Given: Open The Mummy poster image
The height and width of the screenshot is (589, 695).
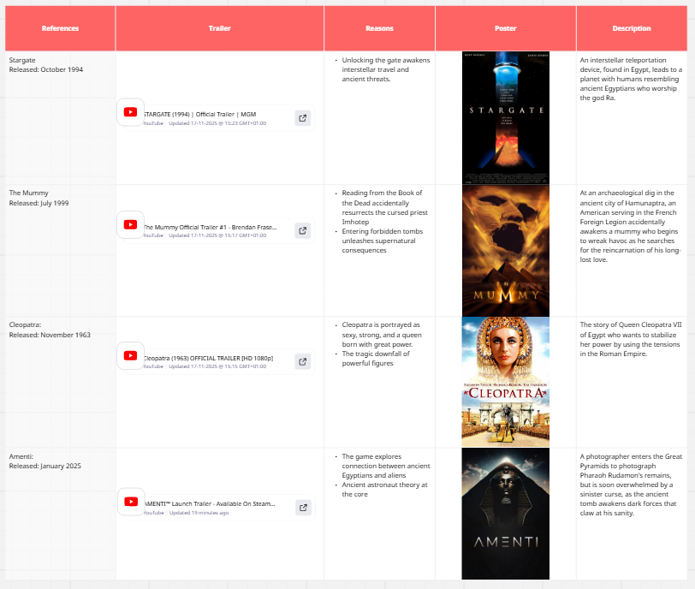Looking at the screenshot, I should (505, 250).
